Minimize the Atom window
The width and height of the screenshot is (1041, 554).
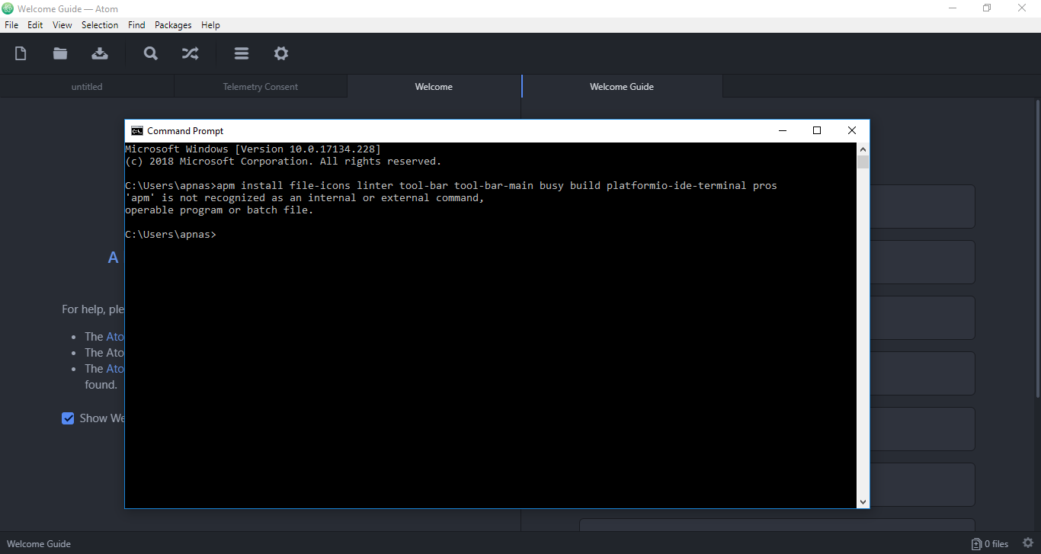(953, 8)
